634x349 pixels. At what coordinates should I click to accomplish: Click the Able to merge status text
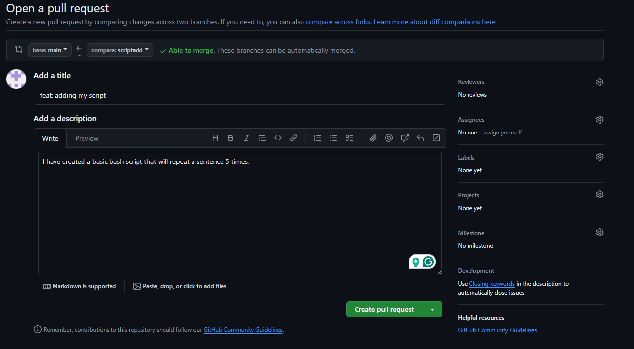192,50
